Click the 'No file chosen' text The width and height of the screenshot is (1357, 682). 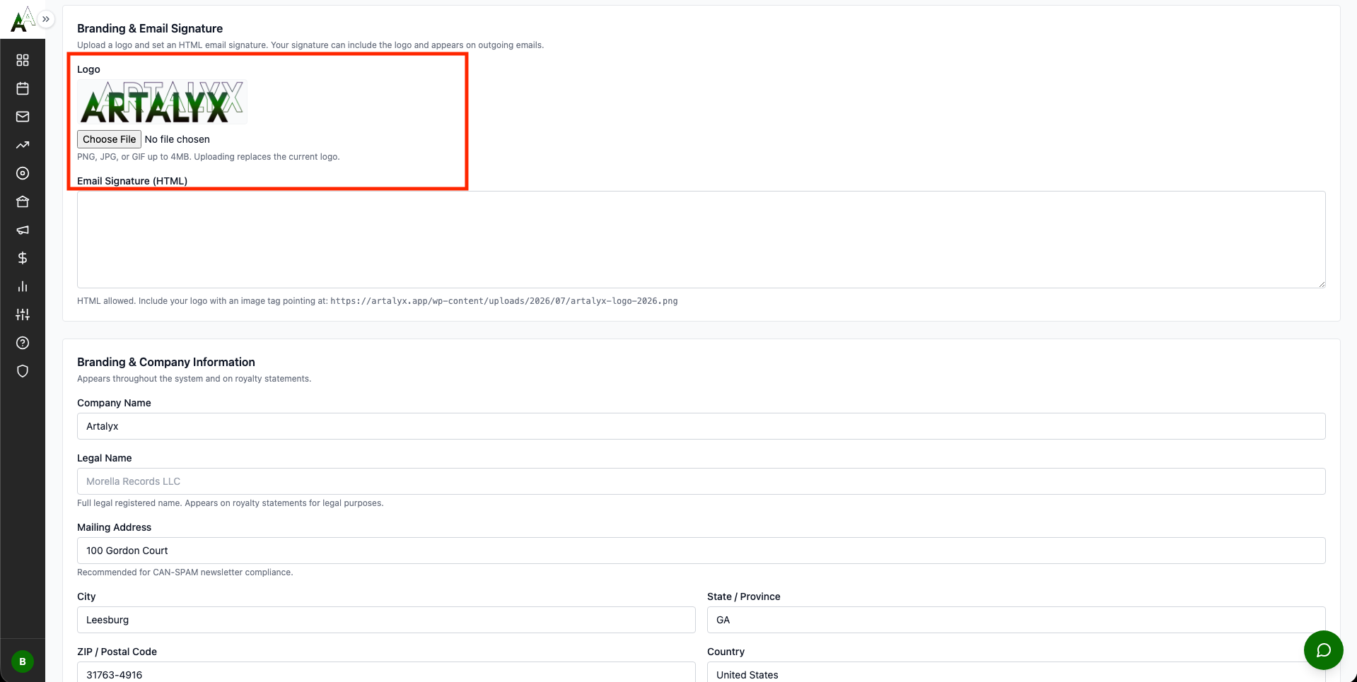click(x=177, y=139)
